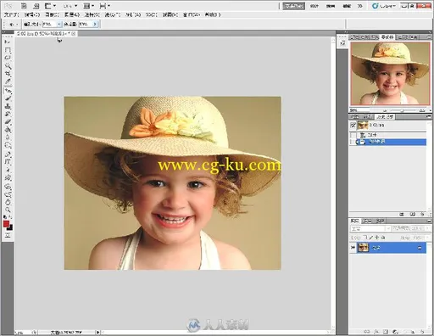Toggle history brush source box beside the snapshot
The width and height of the screenshot is (434, 336).
click(353, 125)
